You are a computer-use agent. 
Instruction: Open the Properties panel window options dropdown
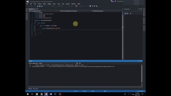click(138, 9)
